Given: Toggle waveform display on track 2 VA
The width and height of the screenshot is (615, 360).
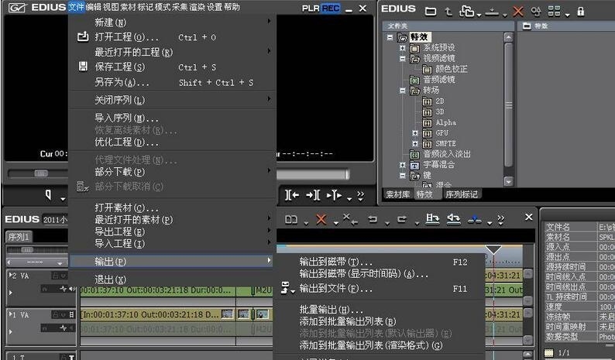Looking at the screenshot, I should 64,289.
